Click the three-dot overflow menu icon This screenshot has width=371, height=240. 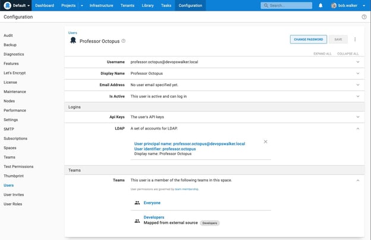(355, 40)
